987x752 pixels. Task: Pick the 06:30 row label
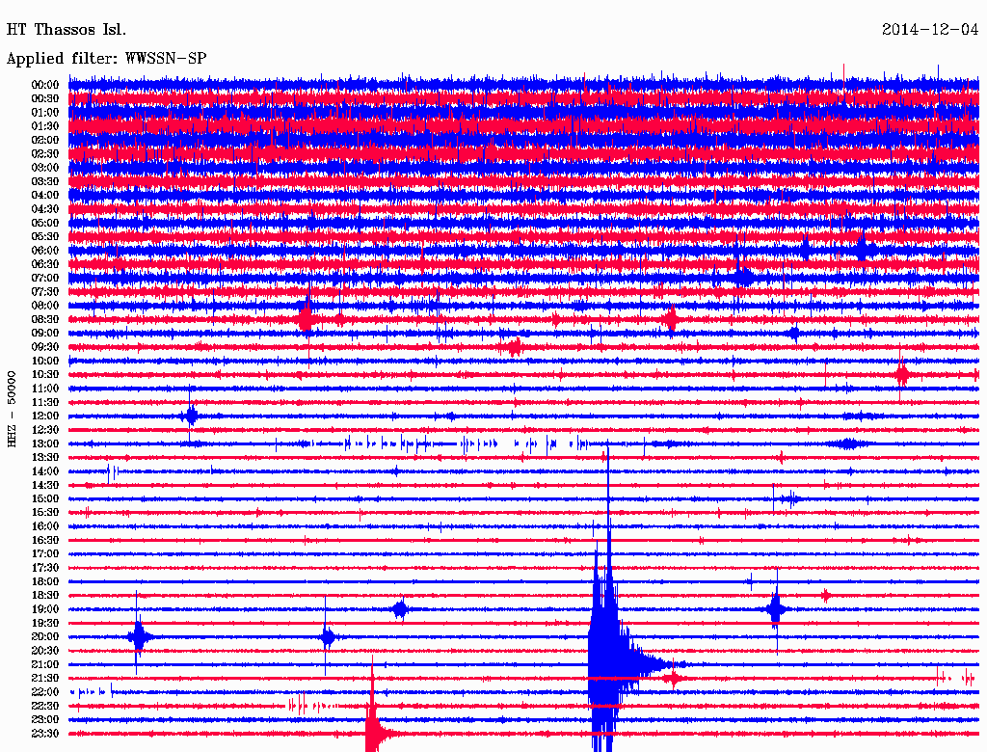pyautogui.click(x=45, y=264)
